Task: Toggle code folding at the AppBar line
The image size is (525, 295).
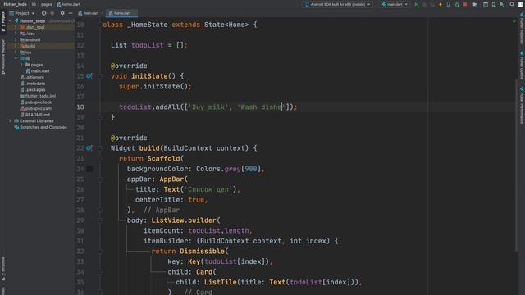Action: tap(100, 179)
